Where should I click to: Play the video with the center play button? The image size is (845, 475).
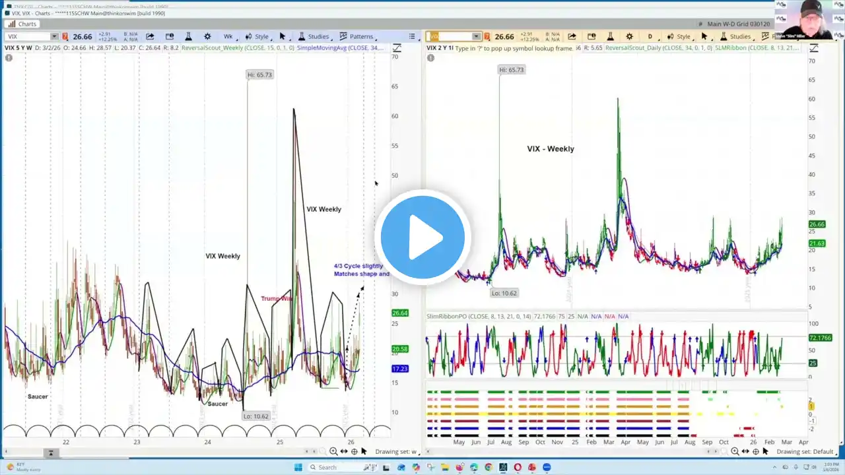pyautogui.click(x=422, y=237)
